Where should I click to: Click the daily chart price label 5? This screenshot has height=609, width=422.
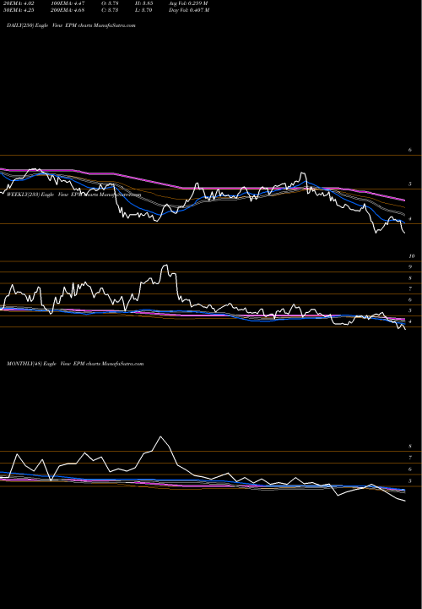(x=410, y=184)
